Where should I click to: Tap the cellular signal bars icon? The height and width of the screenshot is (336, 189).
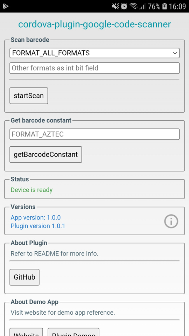point(142,6)
